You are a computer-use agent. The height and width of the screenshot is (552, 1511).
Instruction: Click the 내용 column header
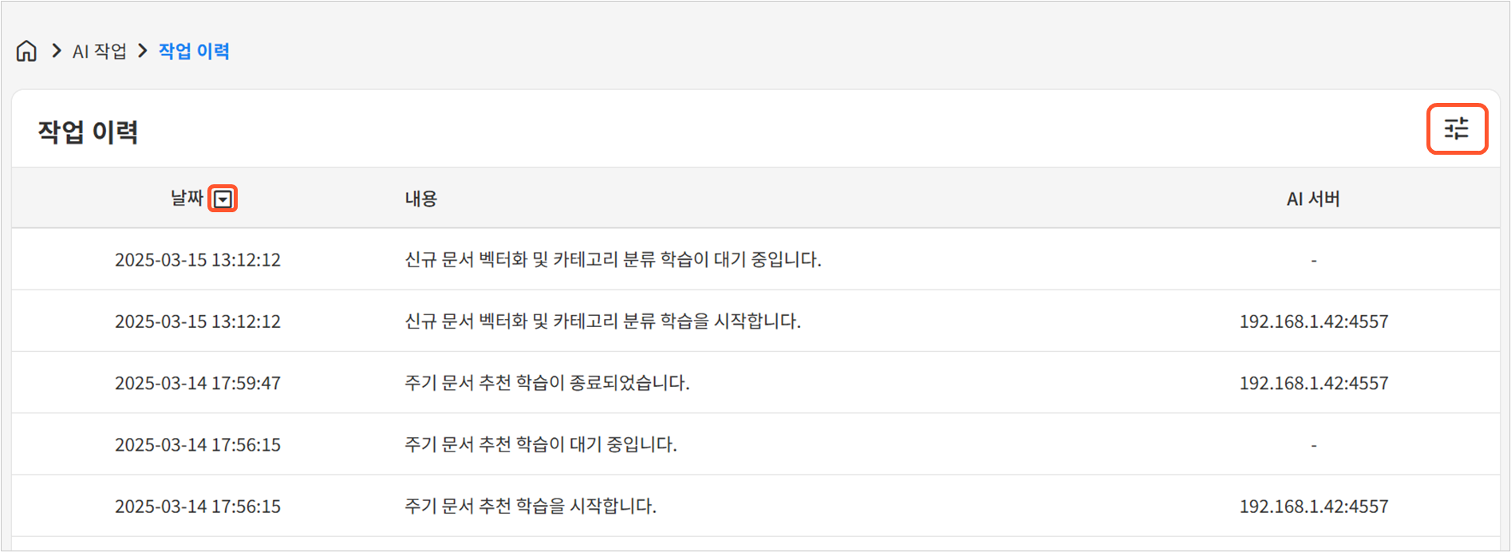420,199
